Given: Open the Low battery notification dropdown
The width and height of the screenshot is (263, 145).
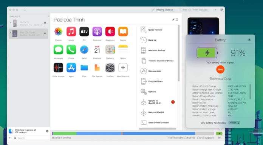Looking at the screenshot, I should (x=234, y=122).
